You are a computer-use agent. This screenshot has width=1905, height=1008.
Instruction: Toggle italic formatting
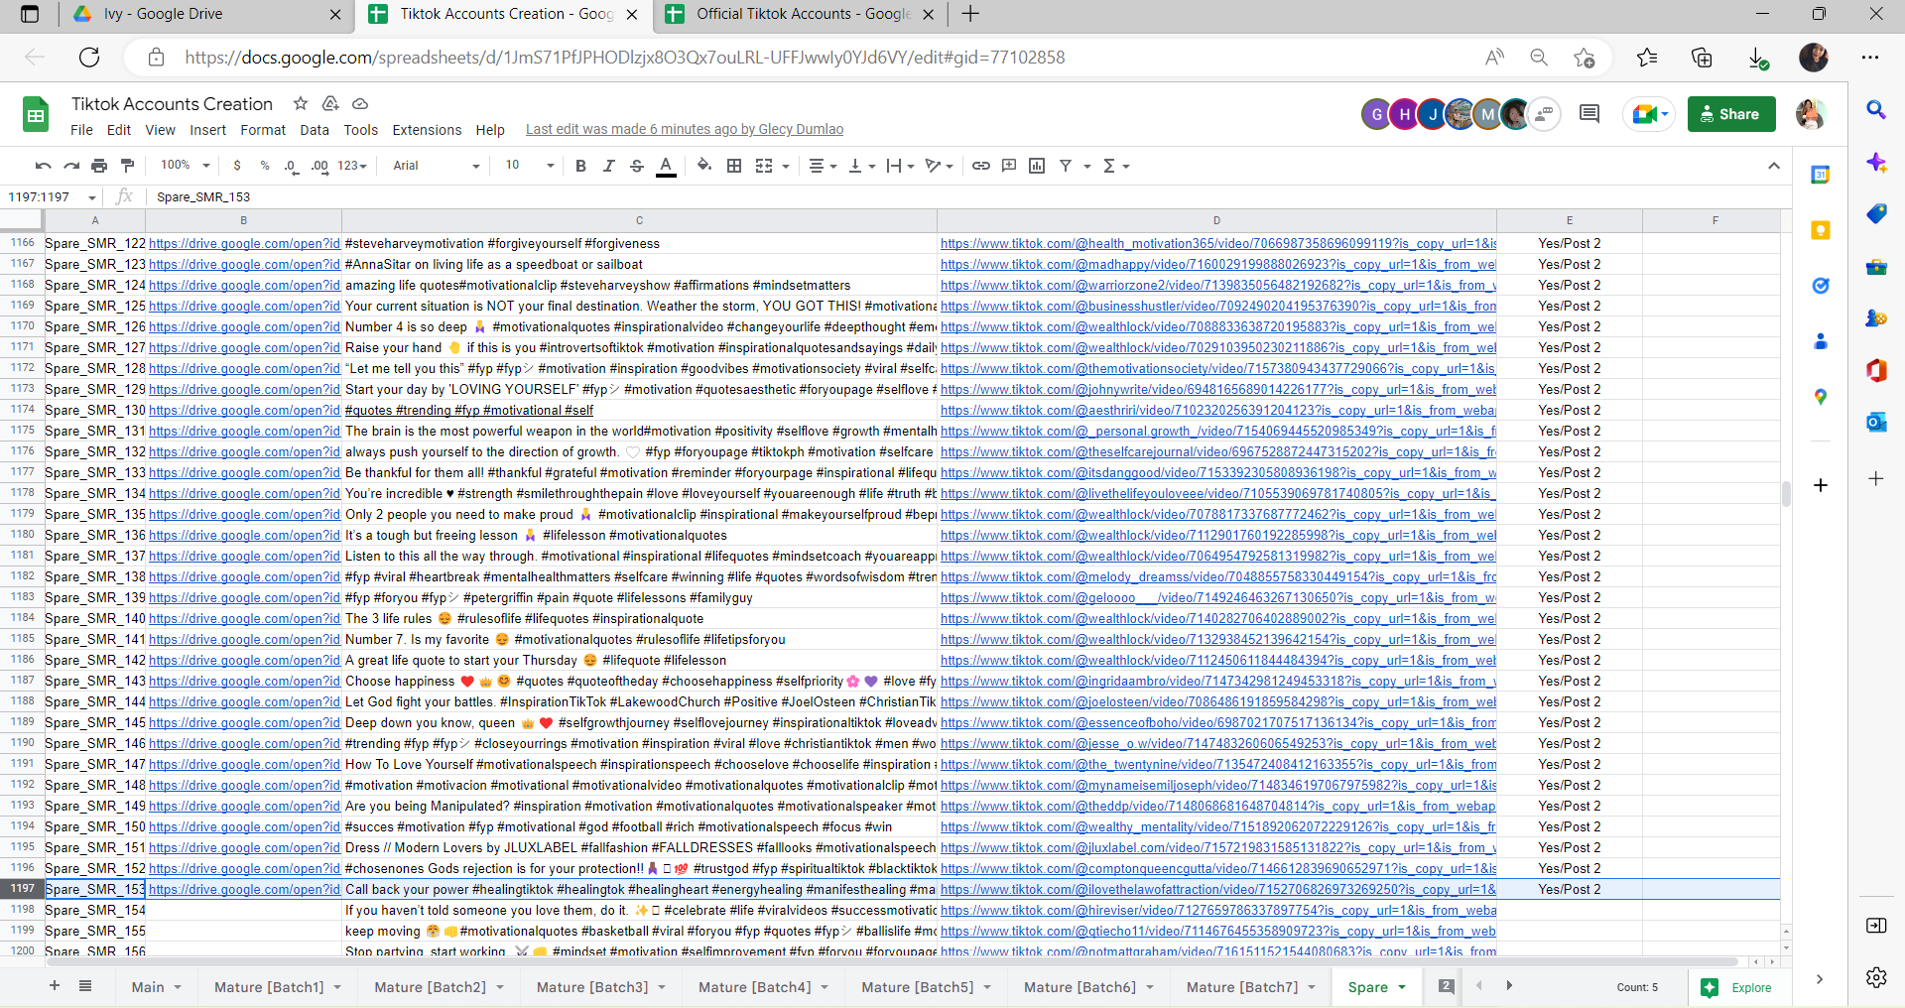pos(608,166)
